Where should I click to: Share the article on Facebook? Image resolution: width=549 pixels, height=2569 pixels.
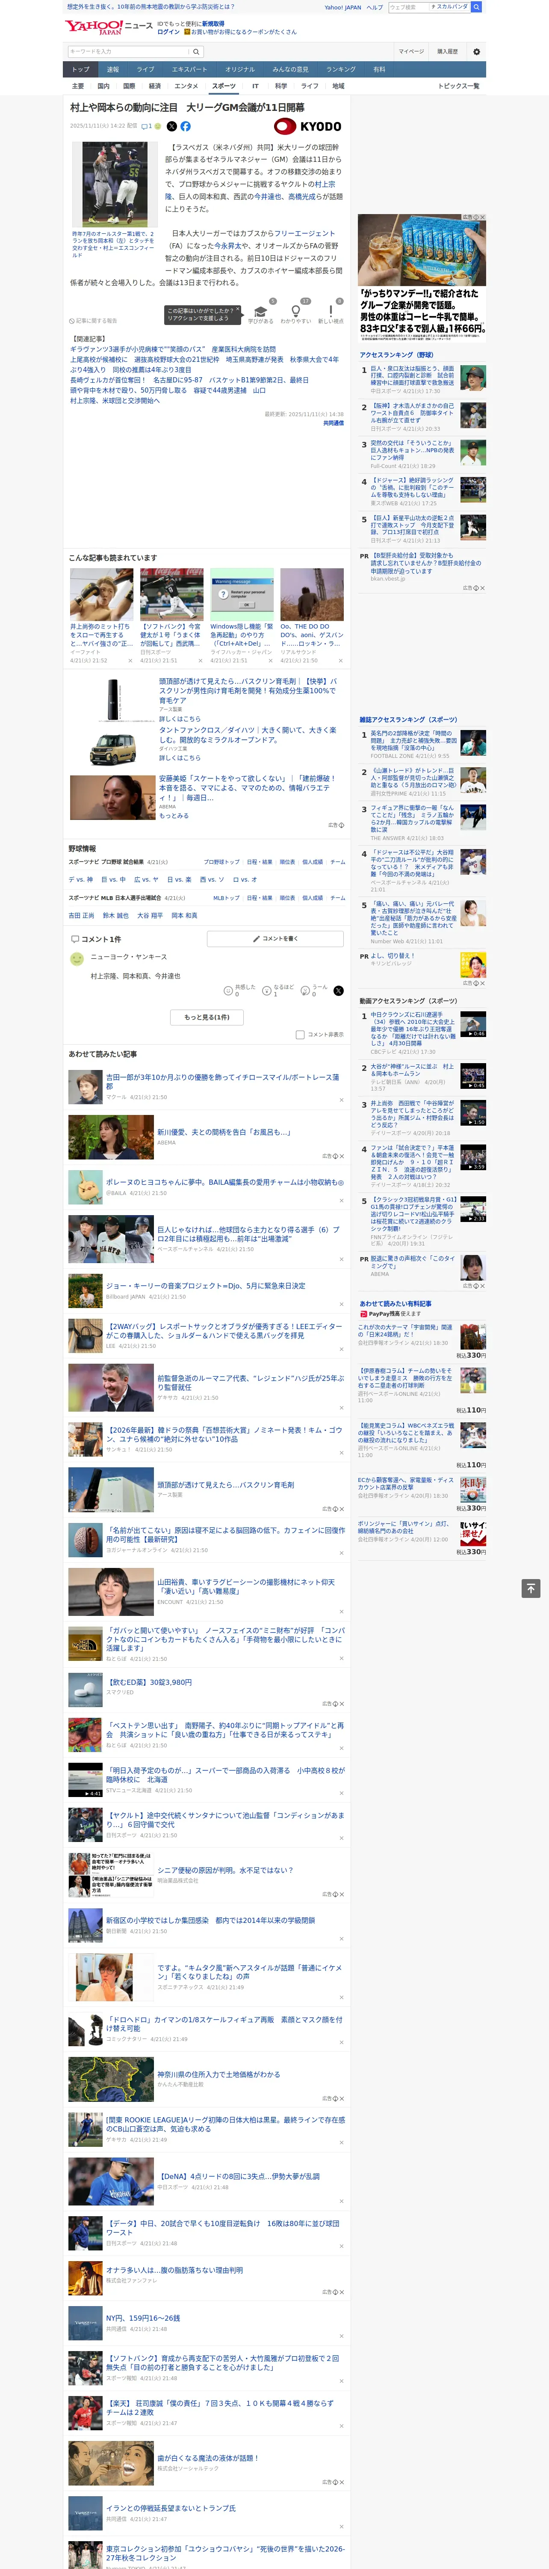pyautogui.click(x=185, y=127)
